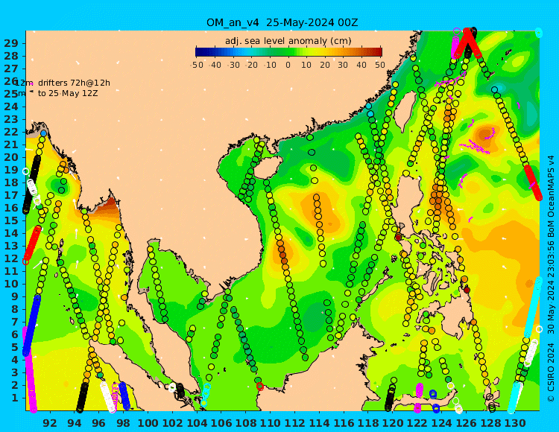Click the red chevron-shaped drifter track at top
The width and height of the screenshot is (559, 432).
468,42
